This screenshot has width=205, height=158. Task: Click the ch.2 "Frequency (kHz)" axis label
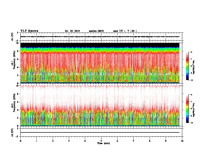[14, 102]
